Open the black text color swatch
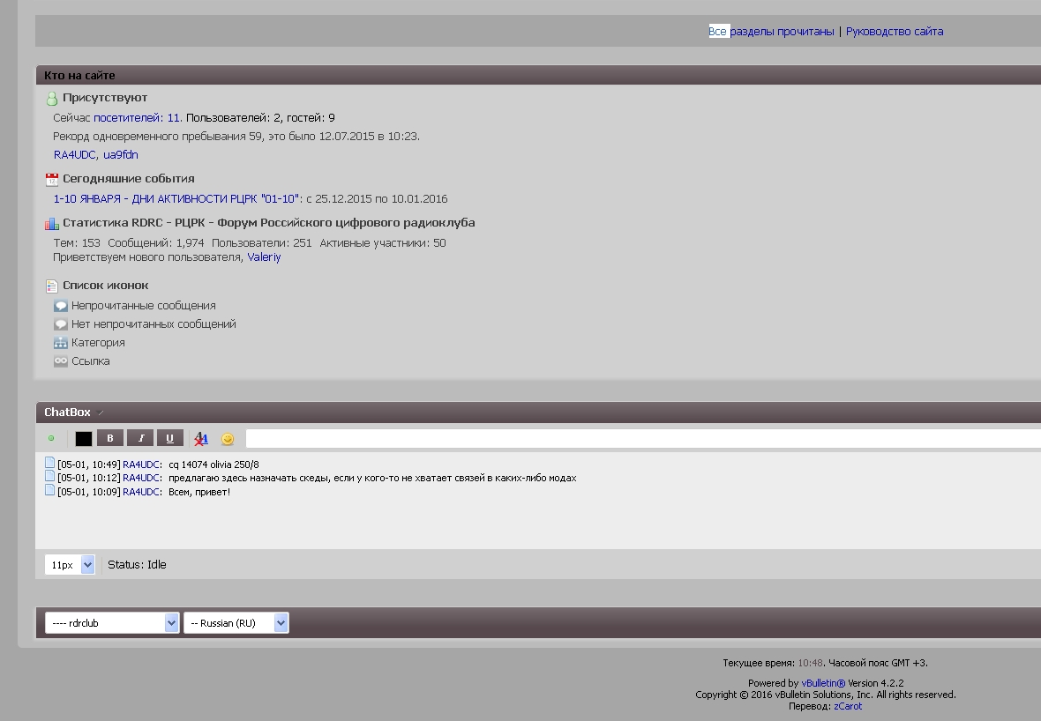Viewport: 1041px width, 721px height. click(84, 439)
